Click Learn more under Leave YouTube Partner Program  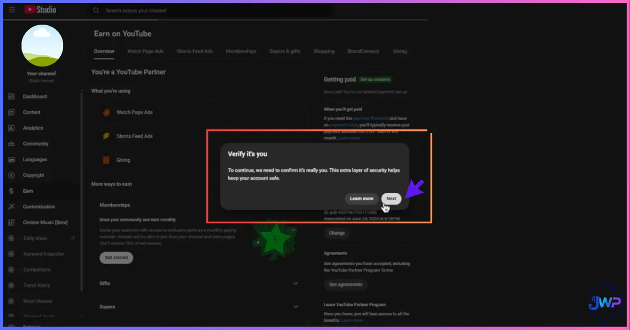pyautogui.click(x=352, y=320)
